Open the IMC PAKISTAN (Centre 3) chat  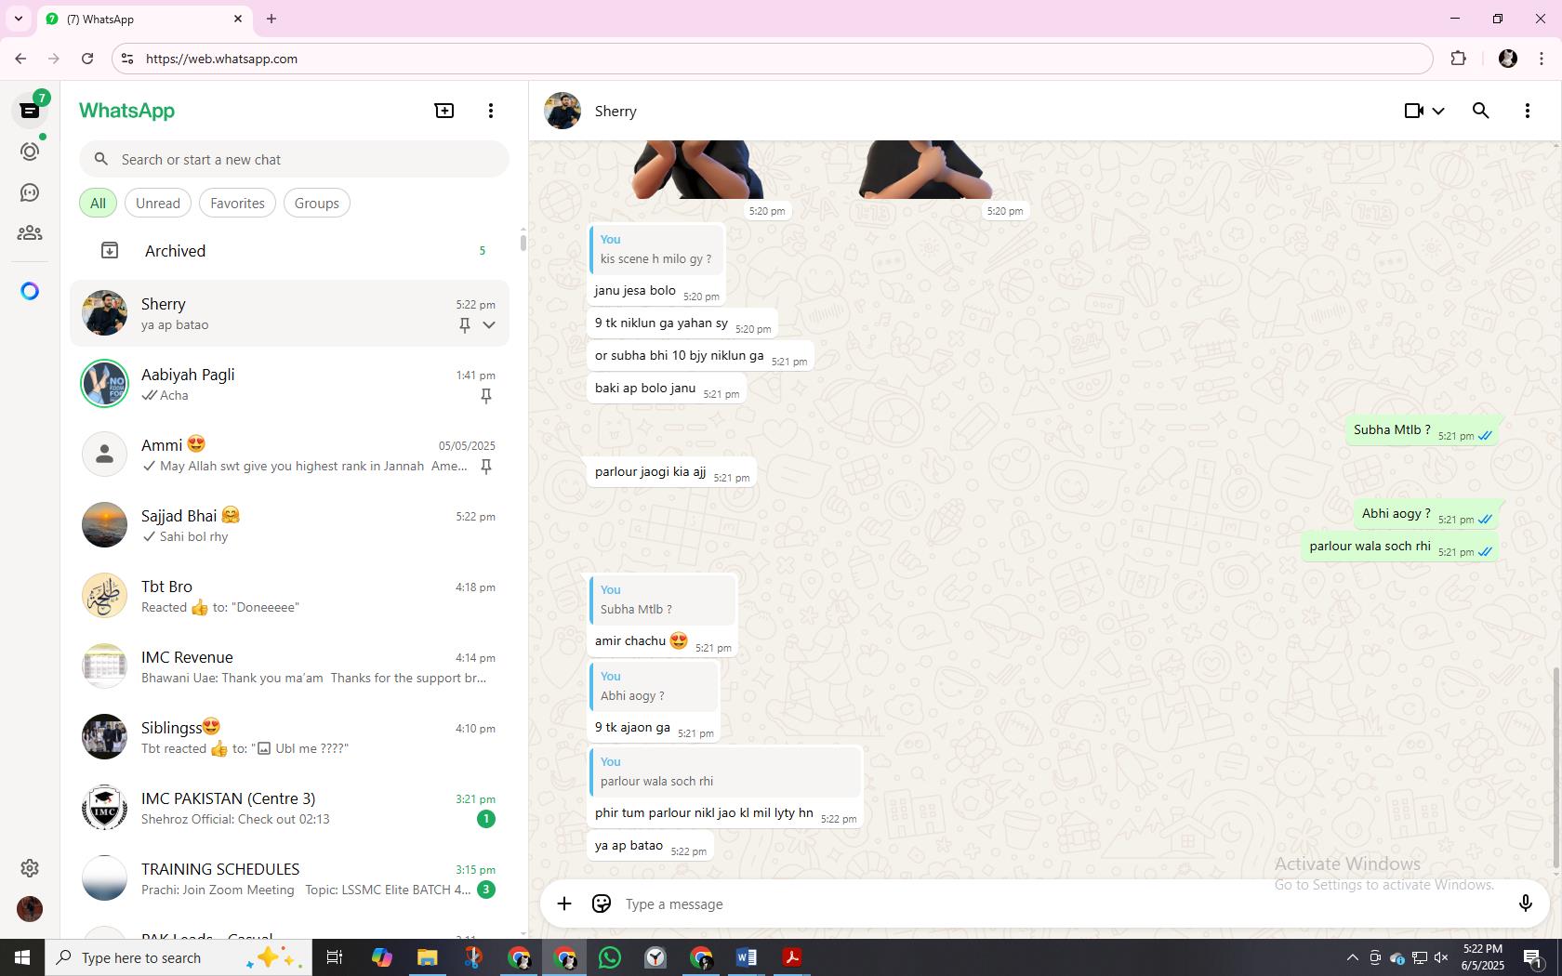tap(289, 808)
